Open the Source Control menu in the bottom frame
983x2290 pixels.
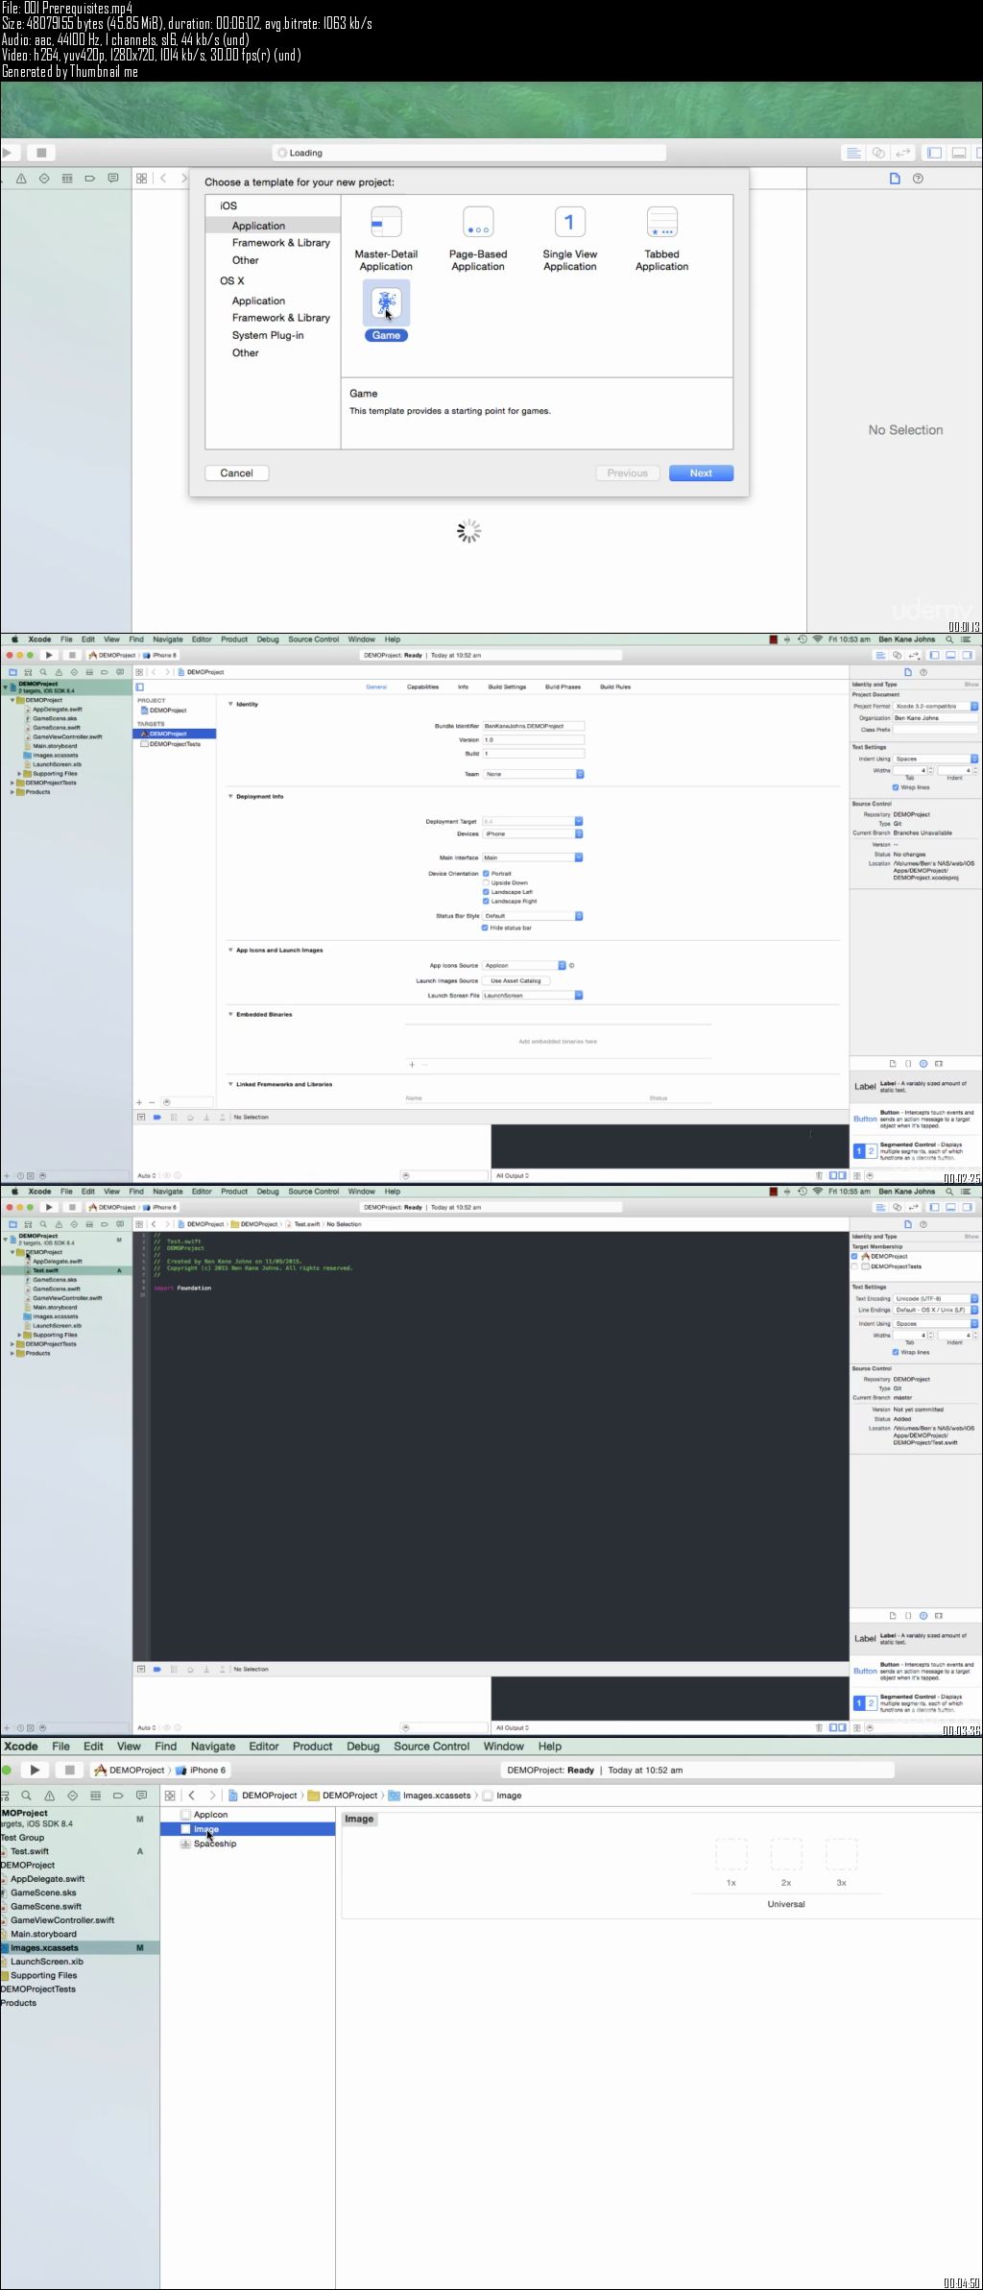click(x=432, y=1747)
